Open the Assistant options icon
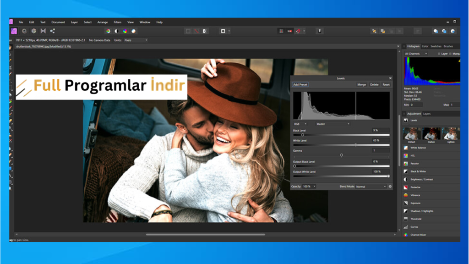This screenshot has height=264, width=469. point(319,31)
